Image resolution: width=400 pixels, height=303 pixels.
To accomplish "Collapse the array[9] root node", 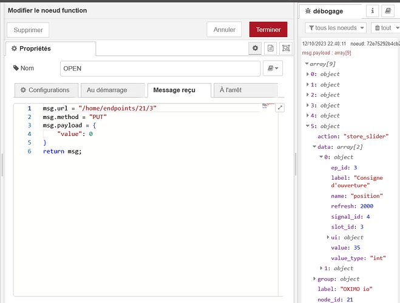I will pos(307,64).
